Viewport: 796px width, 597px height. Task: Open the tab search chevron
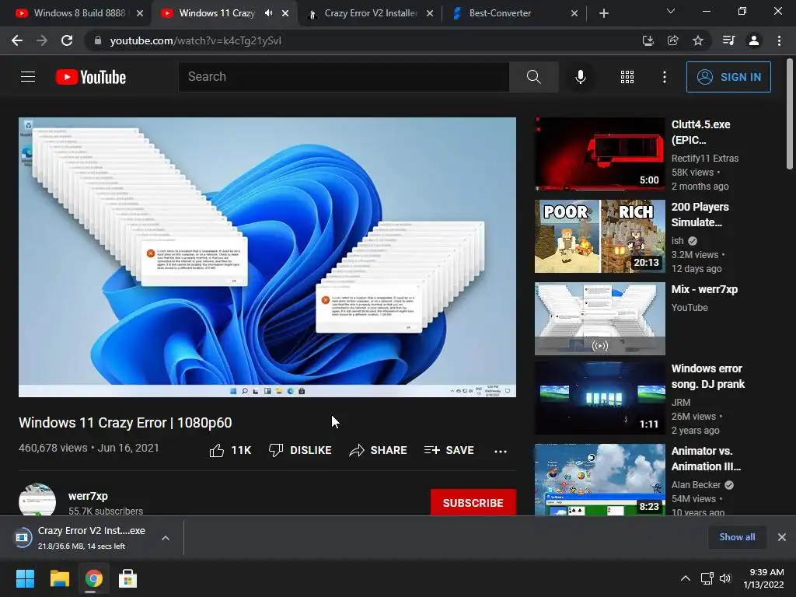671,11
